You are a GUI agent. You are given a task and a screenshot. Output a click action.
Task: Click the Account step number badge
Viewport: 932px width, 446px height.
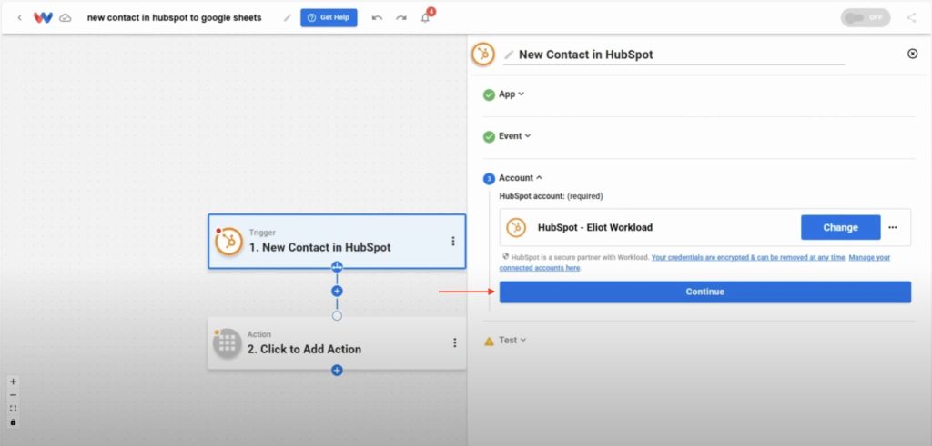489,179
